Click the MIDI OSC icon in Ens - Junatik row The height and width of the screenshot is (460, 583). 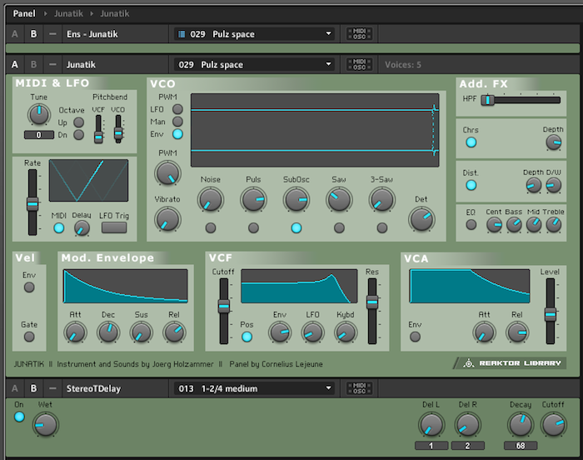[359, 34]
